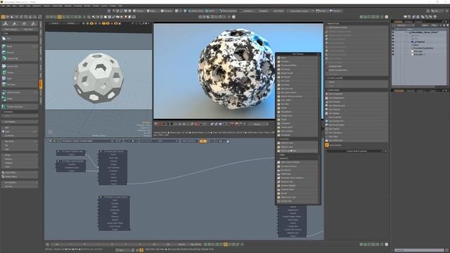Click the gear icon at the bottom right of the timeline
450x253 pixels.
pyautogui.click(x=386, y=245)
